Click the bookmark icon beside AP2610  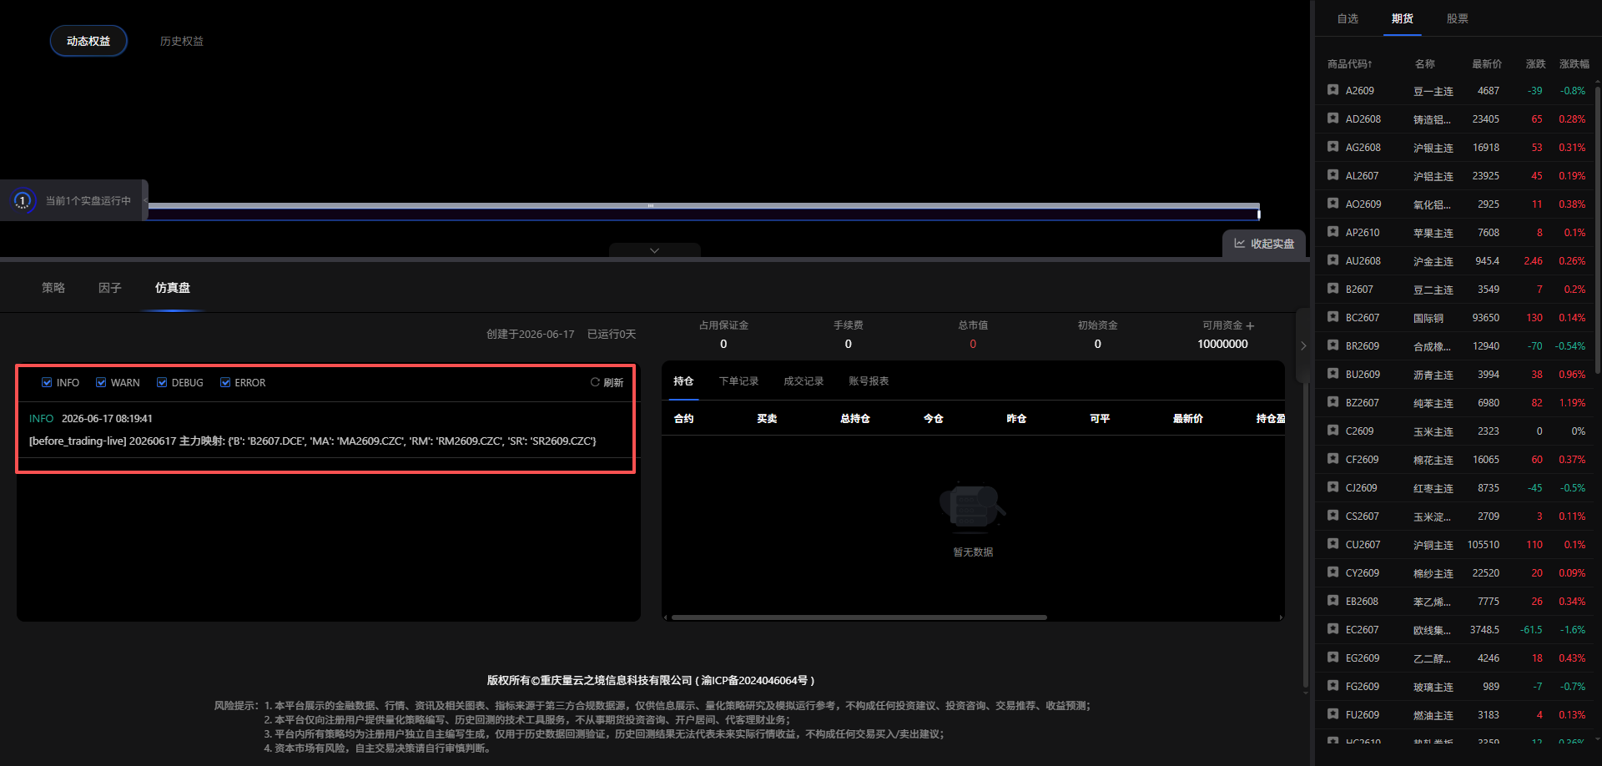click(x=1332, y=232)
